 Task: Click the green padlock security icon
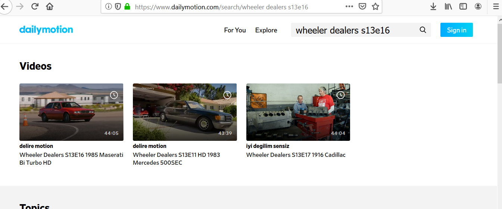click(x=127, y=6)
